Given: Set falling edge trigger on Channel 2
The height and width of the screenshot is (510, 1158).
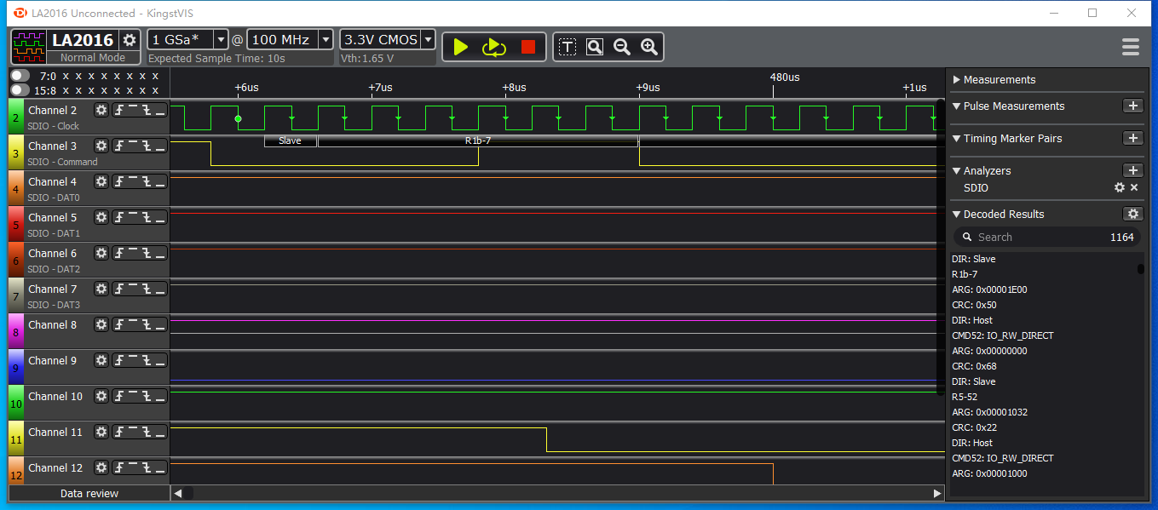Looking at the screenshot, I should (147, 110).
